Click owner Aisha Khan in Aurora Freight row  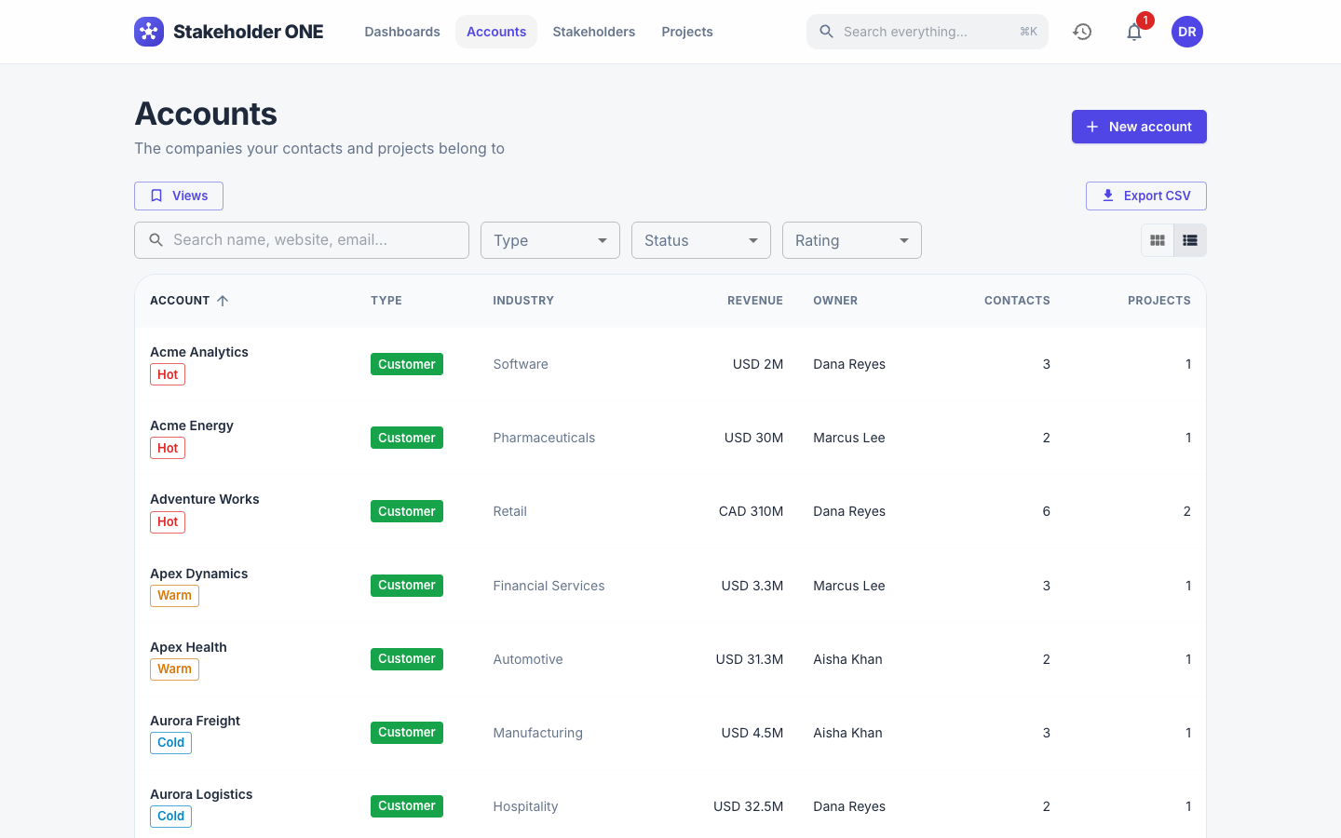[847, 733]
